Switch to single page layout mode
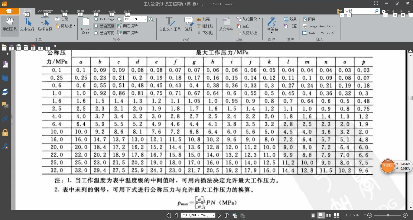The height and width of the screenshot is (220, 413). coord(314,215)
